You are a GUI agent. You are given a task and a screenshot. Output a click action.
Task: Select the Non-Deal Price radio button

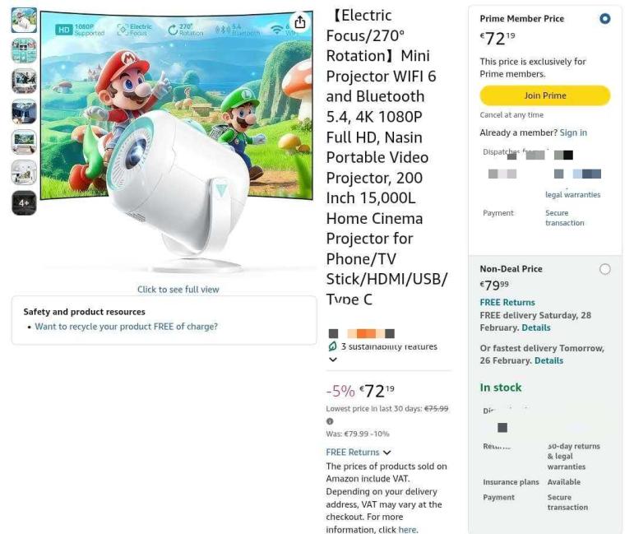pyautogui.click(x=605, y=269)
